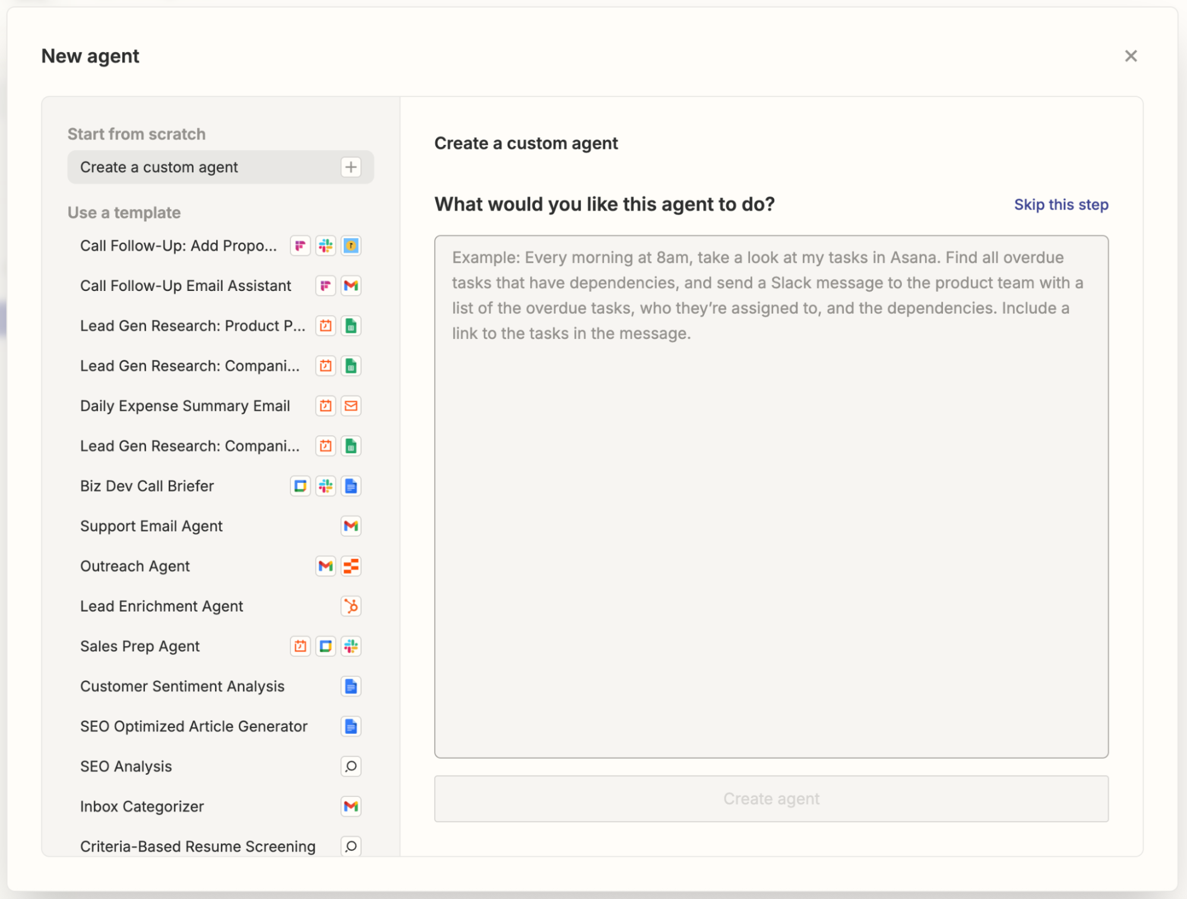The image size is (1187, 899).
Task: Click the plus icon on Create a custom agent
Action: (350, 167)
